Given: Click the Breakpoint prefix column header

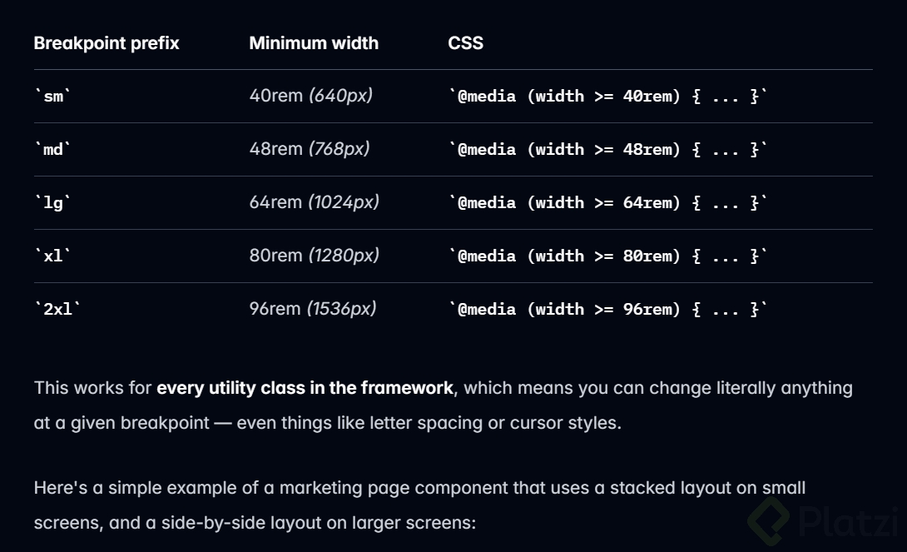Looking at the screenshot, I should point(107,43).
